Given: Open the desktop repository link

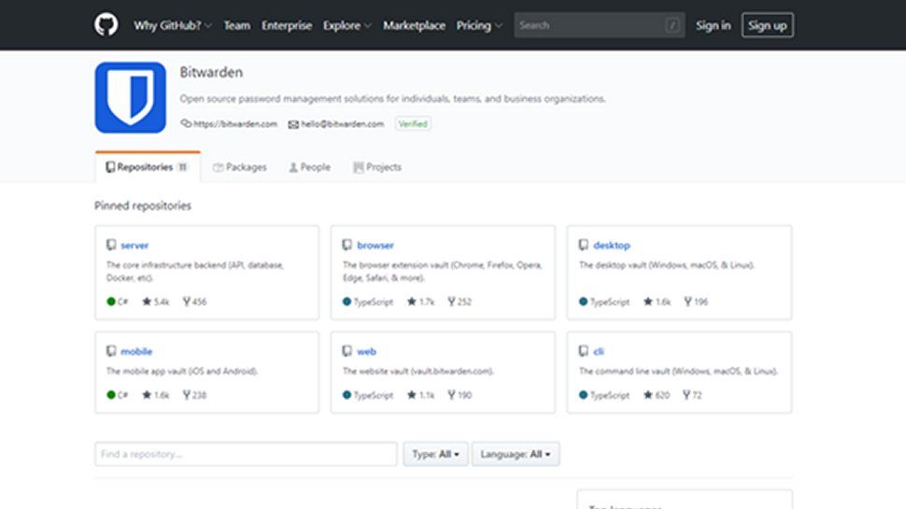Looking at the screenshot, I should point(612,245).
